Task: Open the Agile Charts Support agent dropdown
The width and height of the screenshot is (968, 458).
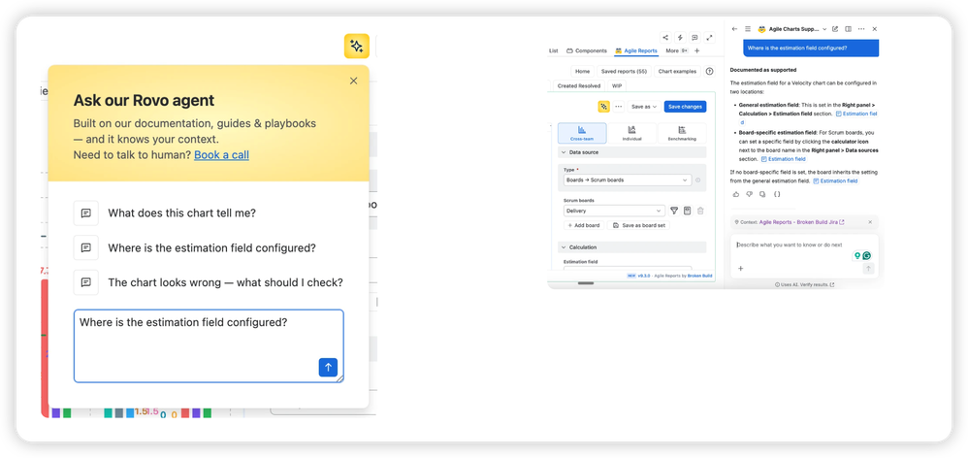Action: click(792, 29)
